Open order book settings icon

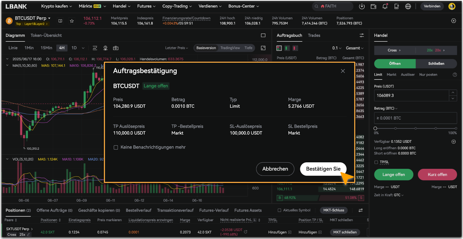coord(362,35)
